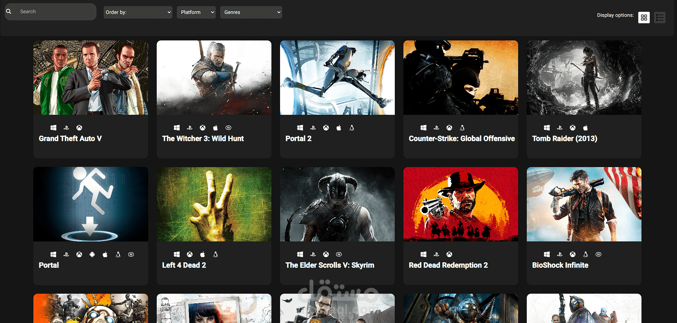The height and width of the screenshot is (323, 677).
Task: Click the BioShock Infinite cover artwork
Action: point(584,204)
